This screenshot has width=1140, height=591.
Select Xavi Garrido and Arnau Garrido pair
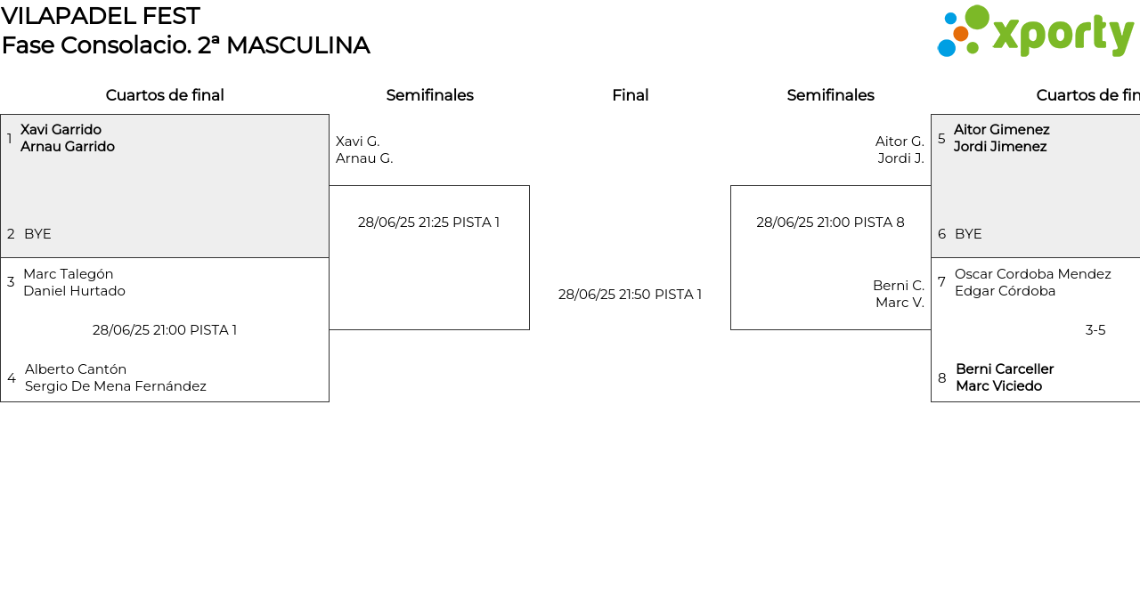pyautogui.click(x=68, y=138)
